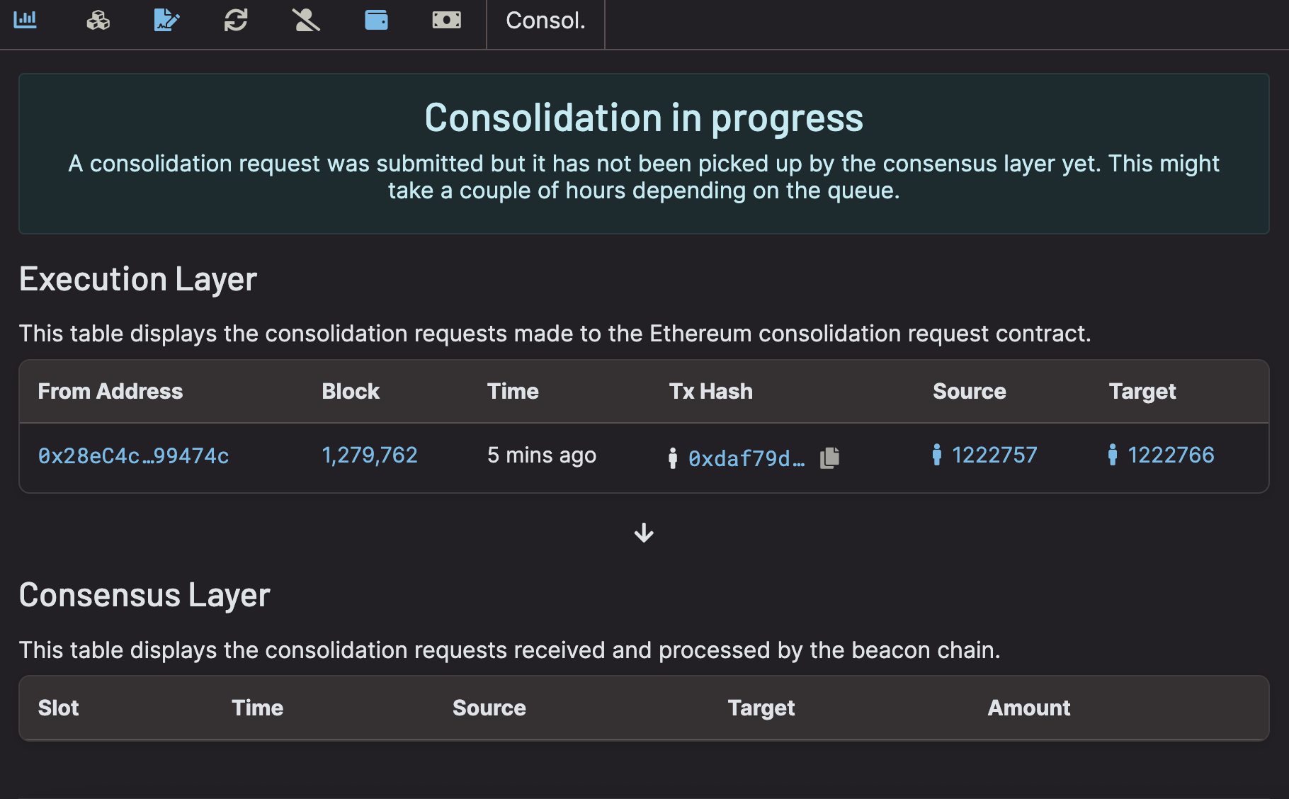View target validator 1222766
This screenshot has height=799, width=1289.
(x=1171, y=455)
